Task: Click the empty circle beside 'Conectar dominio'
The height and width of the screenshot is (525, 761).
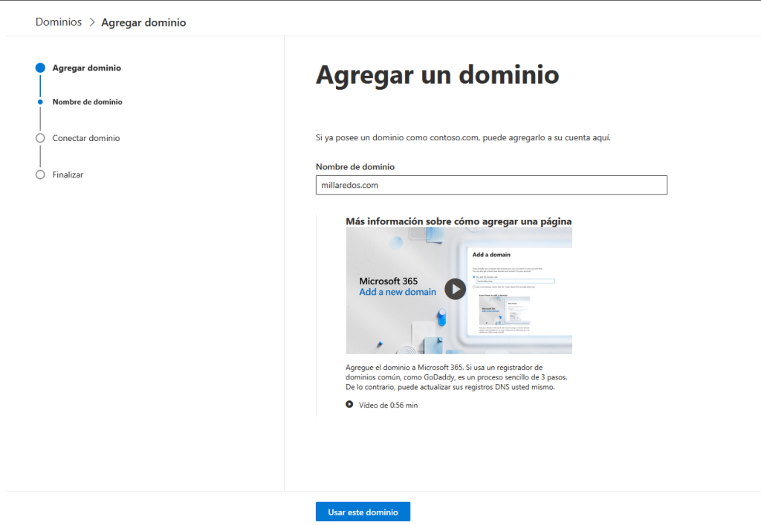Action: point(40,138)
